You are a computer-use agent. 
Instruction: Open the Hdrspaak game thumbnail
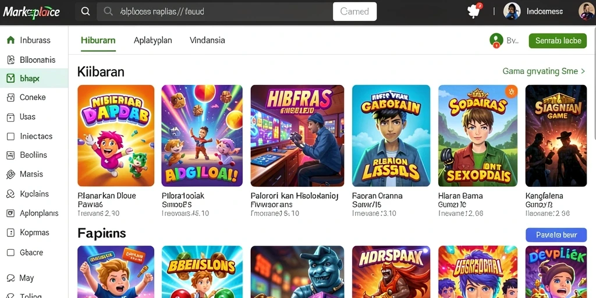(391, 272)
